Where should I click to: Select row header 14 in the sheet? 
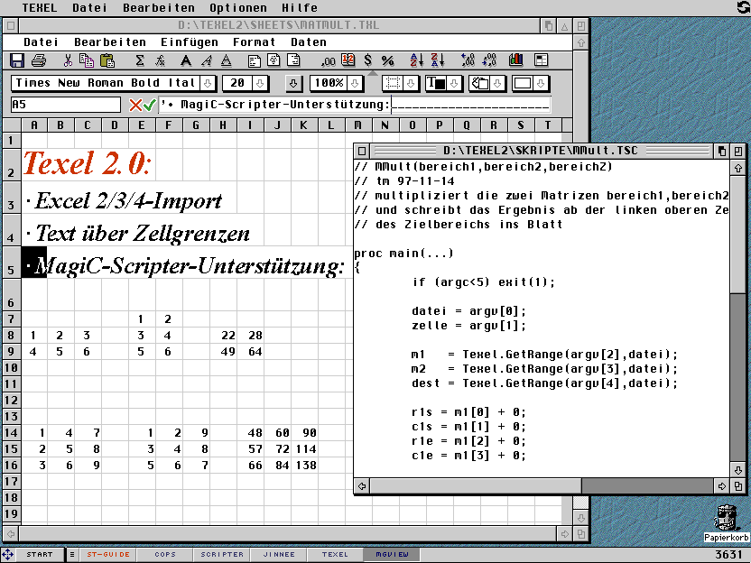tap(11, 433)
